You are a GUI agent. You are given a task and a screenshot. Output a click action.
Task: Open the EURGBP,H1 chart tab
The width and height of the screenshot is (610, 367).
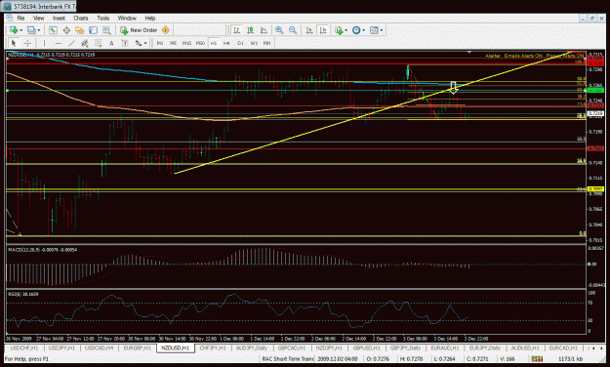pyautogui.click(x=137, y=347)
